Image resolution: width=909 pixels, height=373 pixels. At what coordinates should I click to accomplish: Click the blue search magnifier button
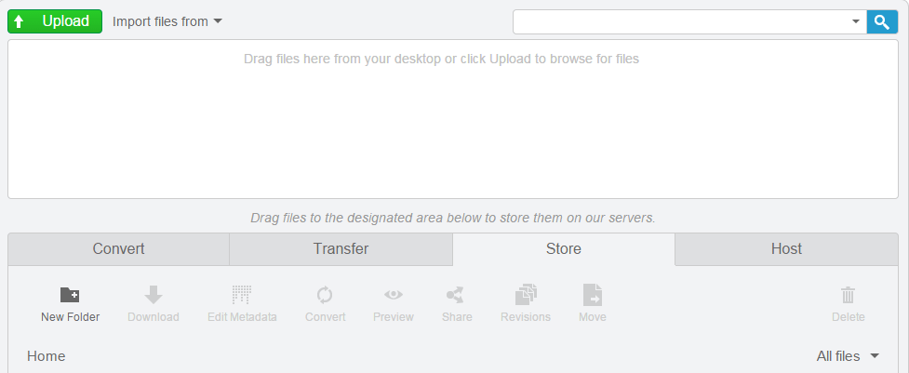(x=882, y=22)
